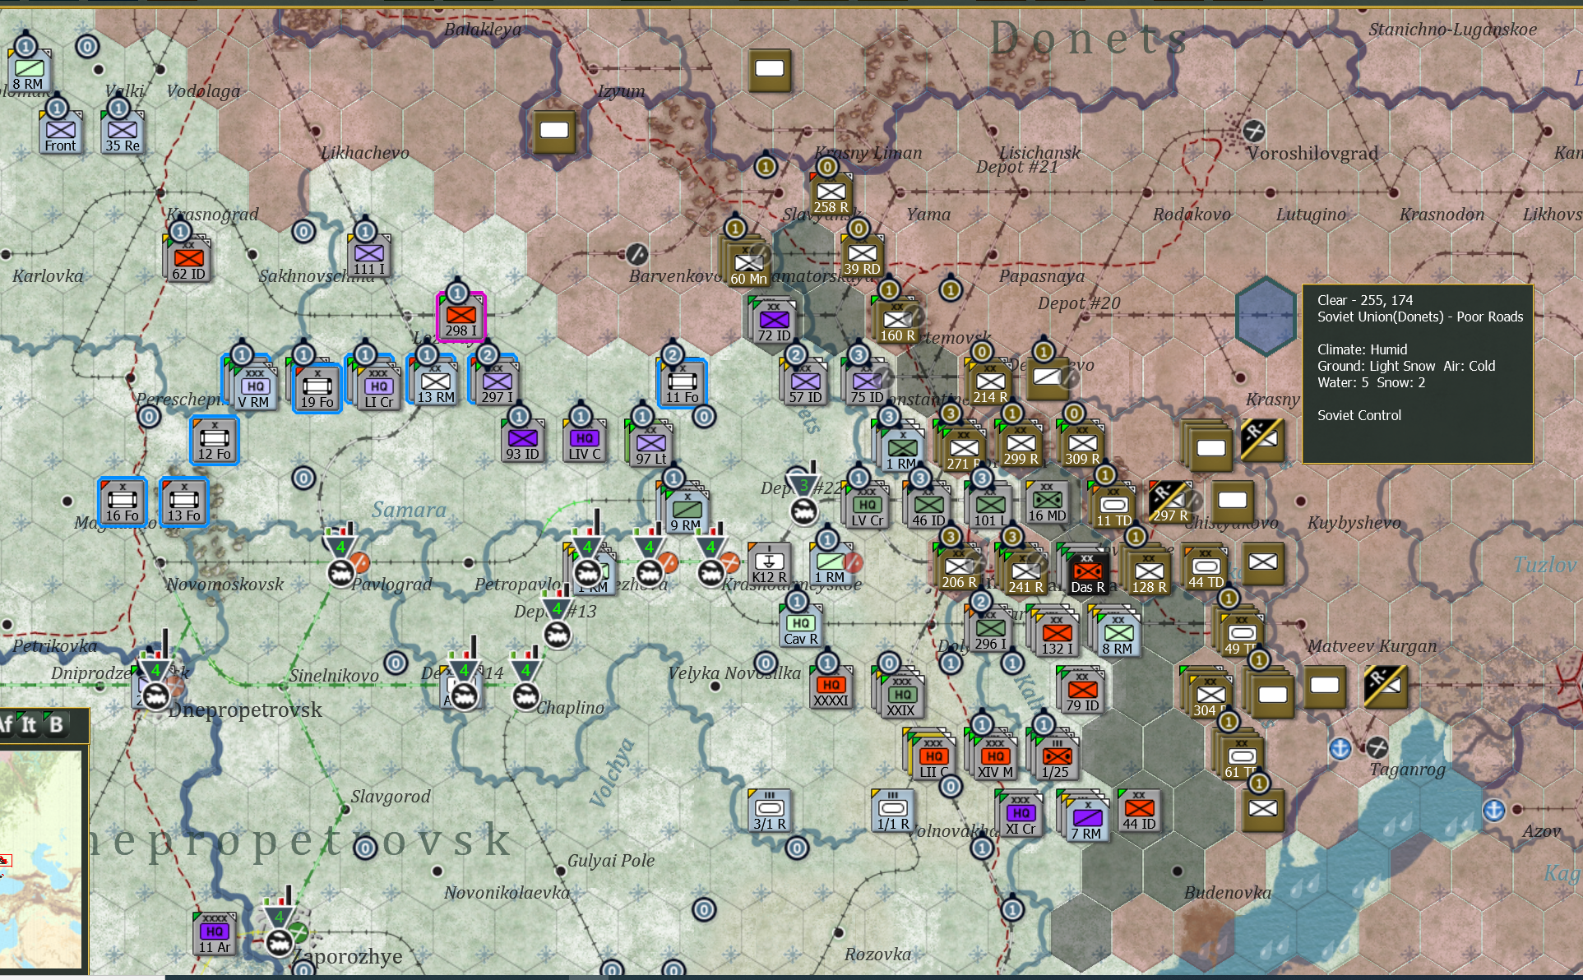Select the XXXXI corps HQ counter

(831, 687)
